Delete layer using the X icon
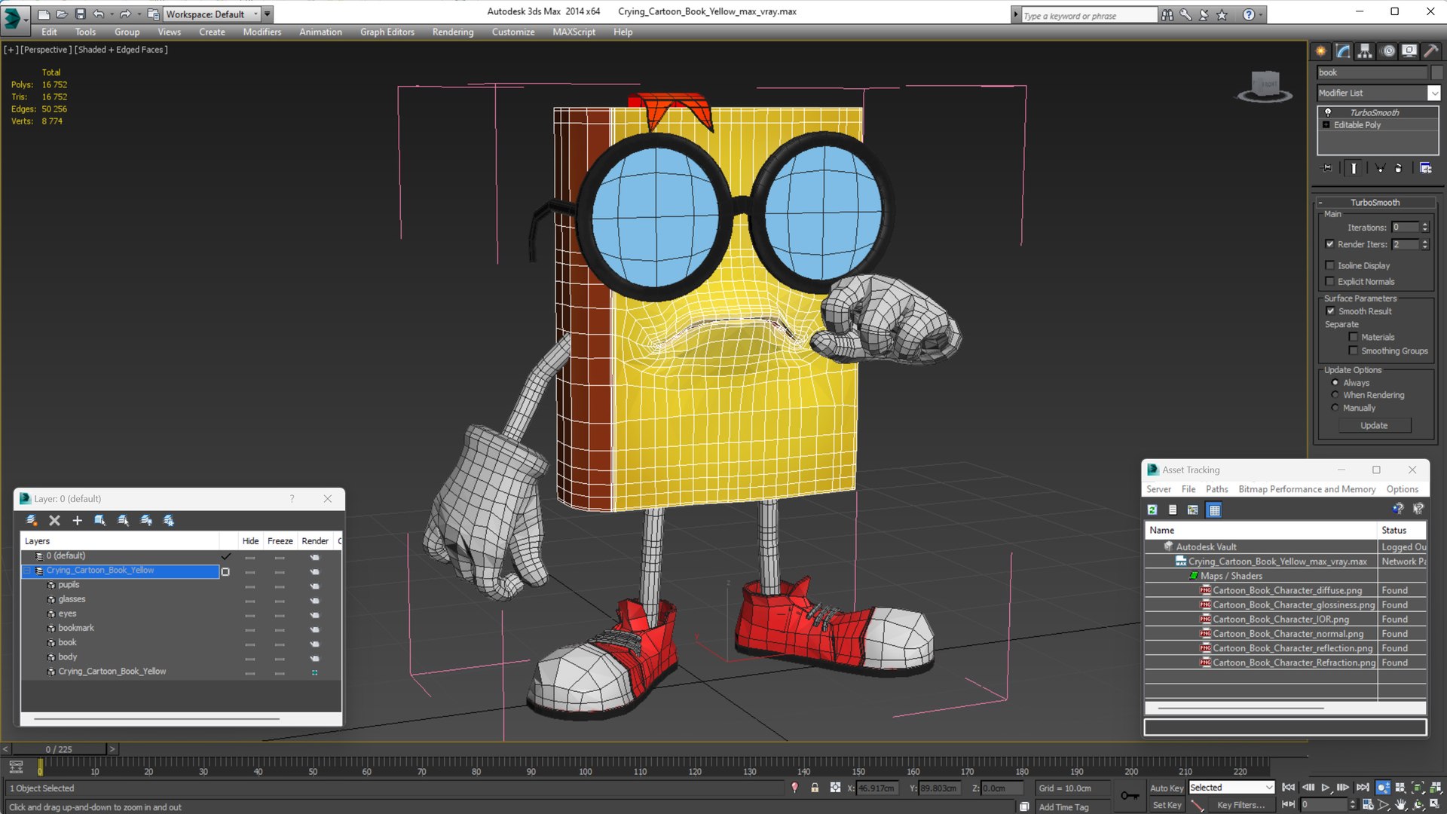 point(54,520)
